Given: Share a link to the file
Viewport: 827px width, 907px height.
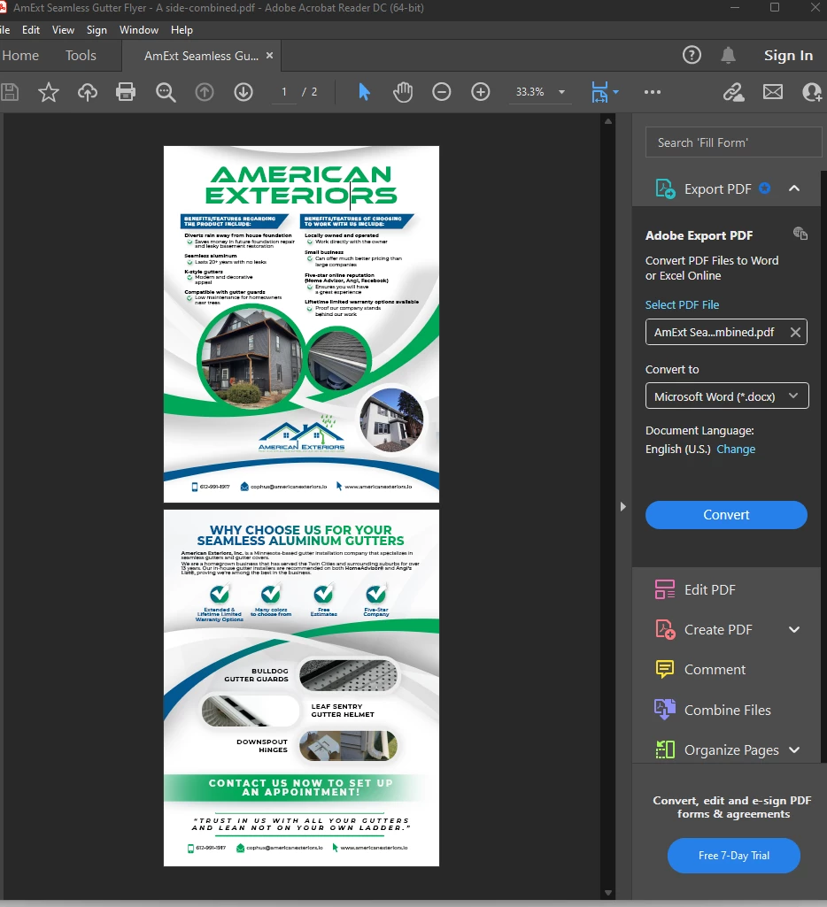Looking at the screenshot, I should click(733, 92).
